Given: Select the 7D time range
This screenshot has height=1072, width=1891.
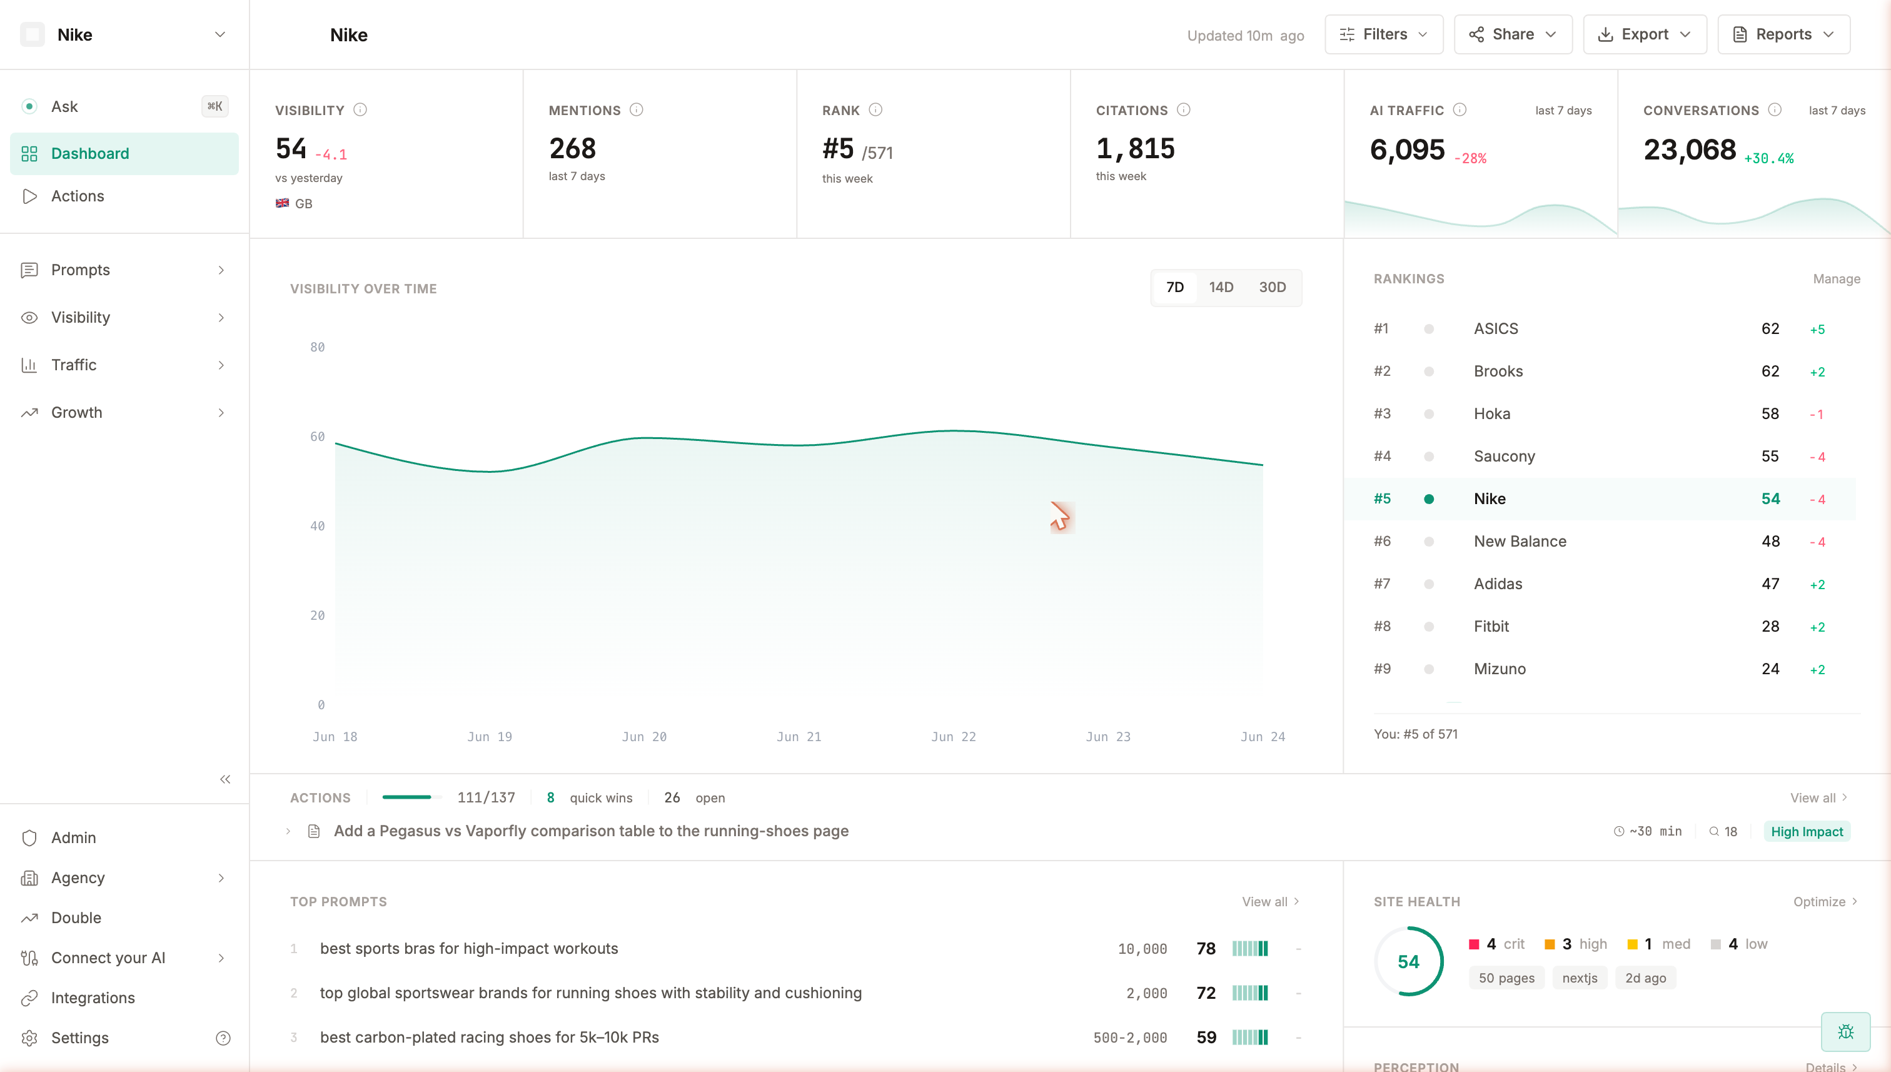Looking at the screenshot, I should (1175, 287).
